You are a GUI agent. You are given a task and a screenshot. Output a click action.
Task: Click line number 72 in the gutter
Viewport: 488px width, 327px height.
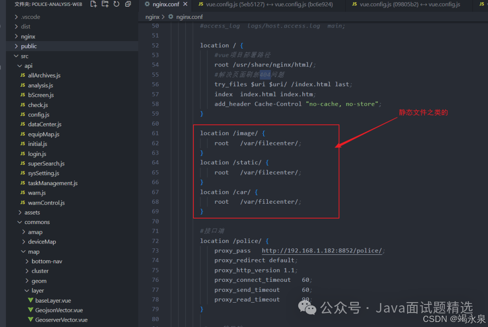[x=155, y=241]
